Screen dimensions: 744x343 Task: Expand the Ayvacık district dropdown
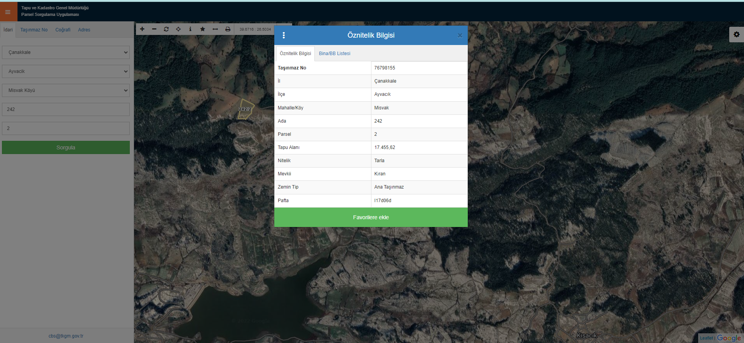(x=66, y=71)
